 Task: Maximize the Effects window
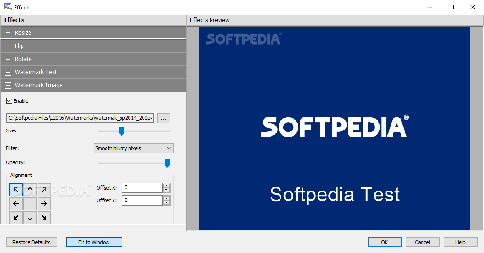451,7
